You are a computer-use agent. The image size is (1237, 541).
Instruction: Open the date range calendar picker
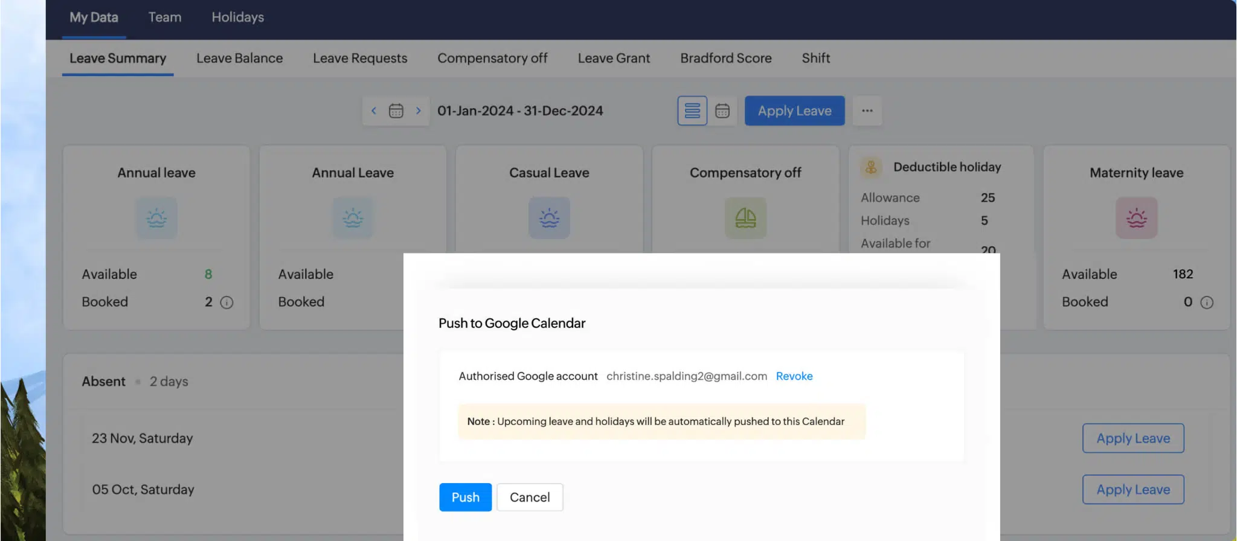[396, 110]
